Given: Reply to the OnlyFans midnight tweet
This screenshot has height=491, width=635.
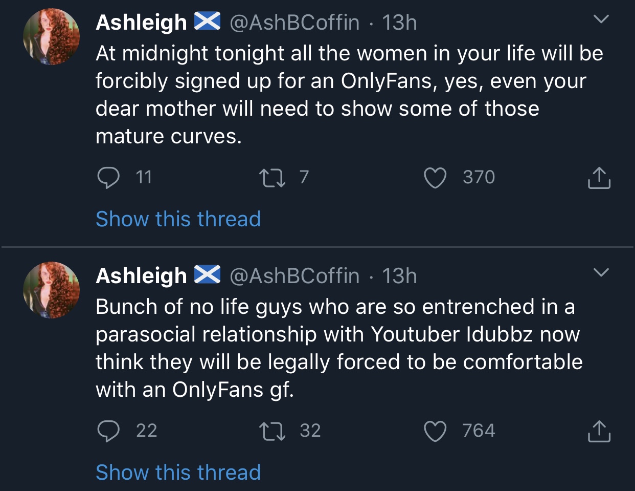Looking at the screenshot, I should [x=108, y=178].
